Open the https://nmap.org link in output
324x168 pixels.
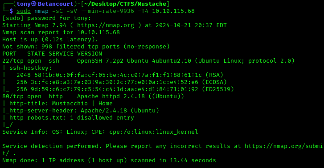[x=105, y=25]
